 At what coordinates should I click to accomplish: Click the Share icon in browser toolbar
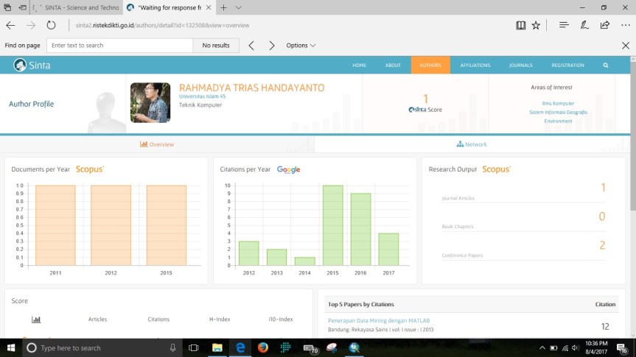pos(604,25)
